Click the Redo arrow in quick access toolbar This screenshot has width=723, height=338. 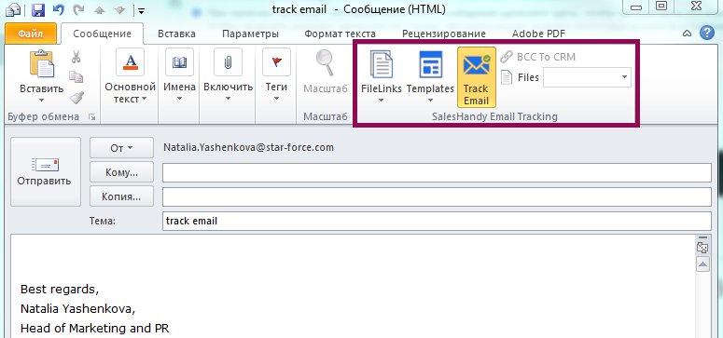tap(79, 9)
